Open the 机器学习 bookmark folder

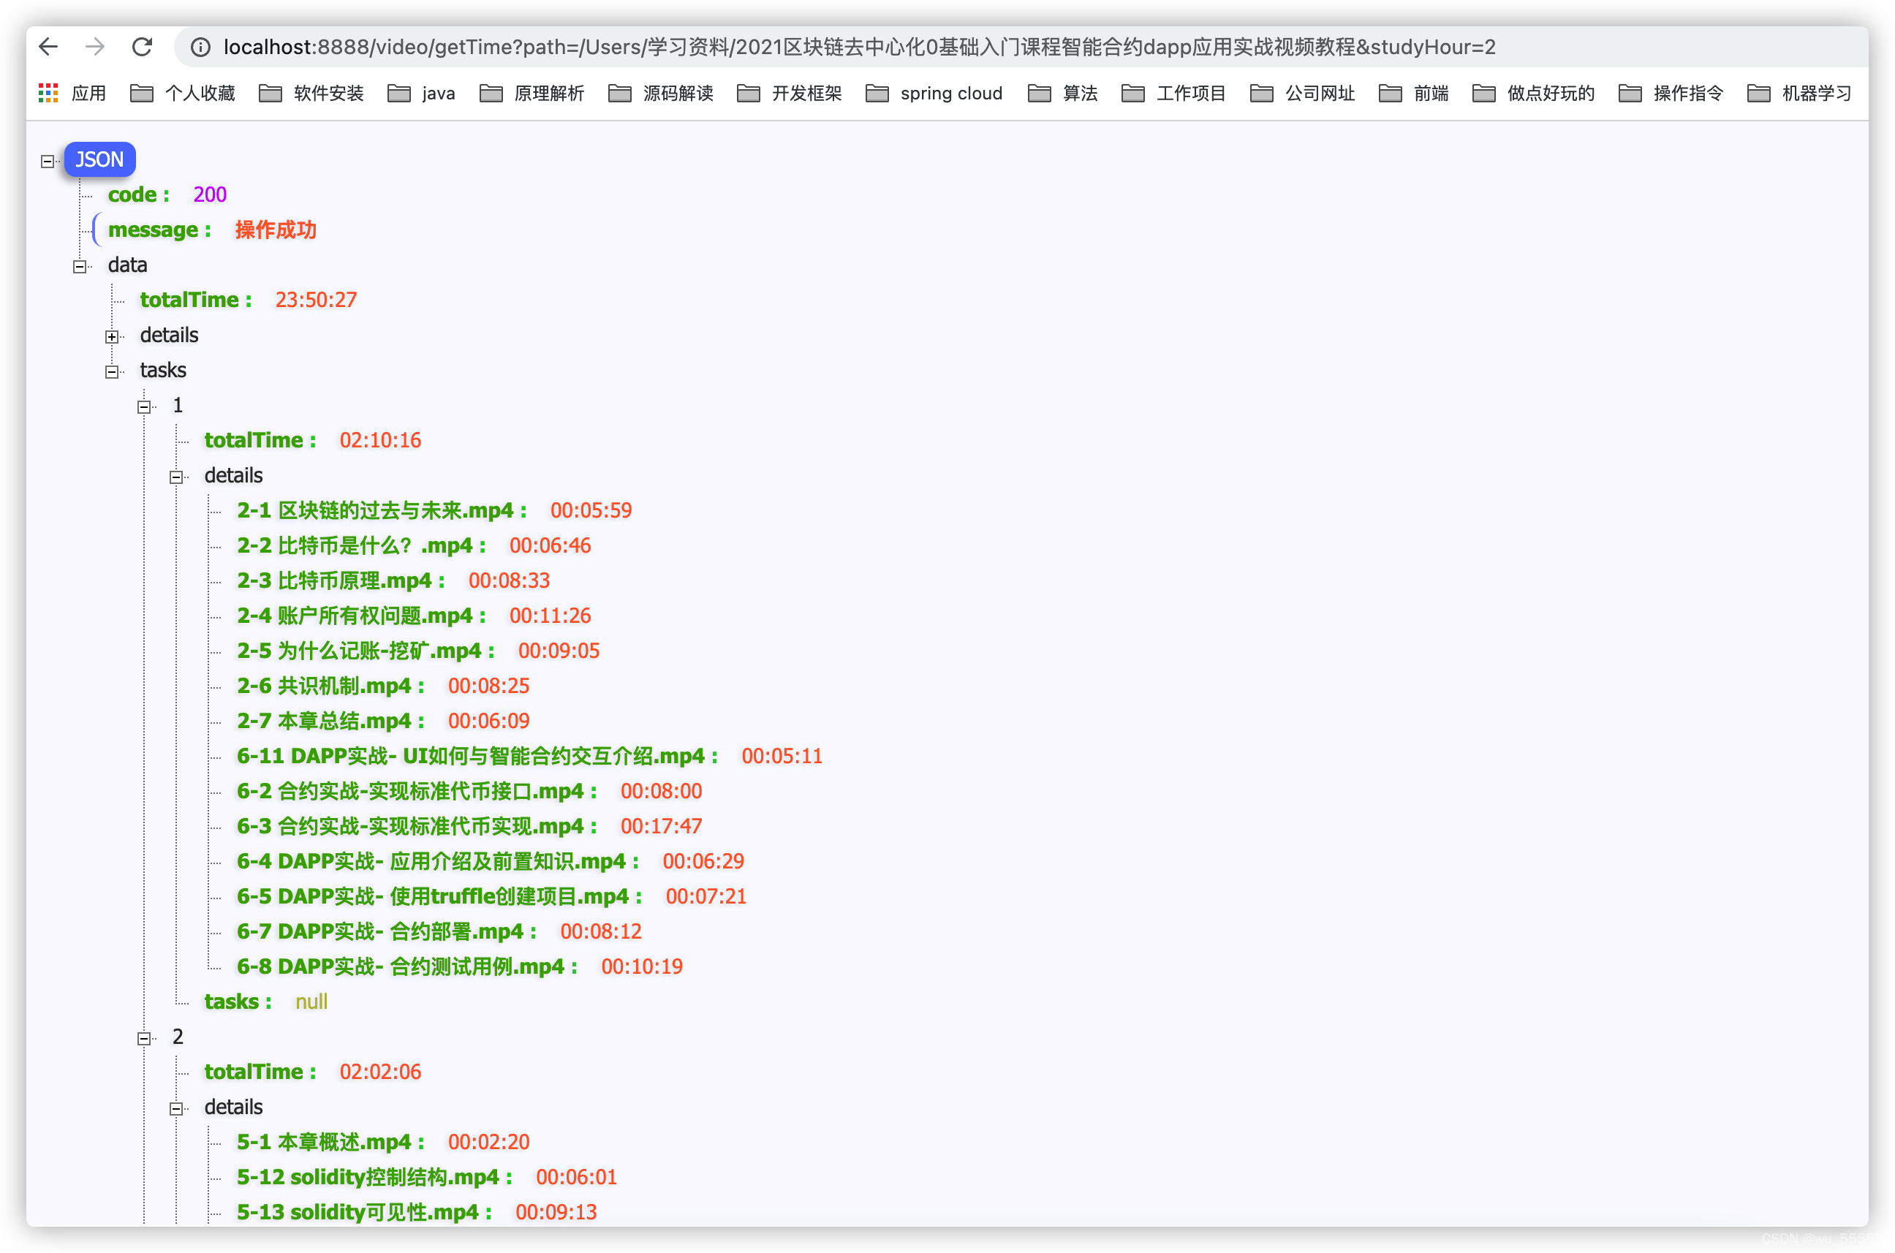1800,94
